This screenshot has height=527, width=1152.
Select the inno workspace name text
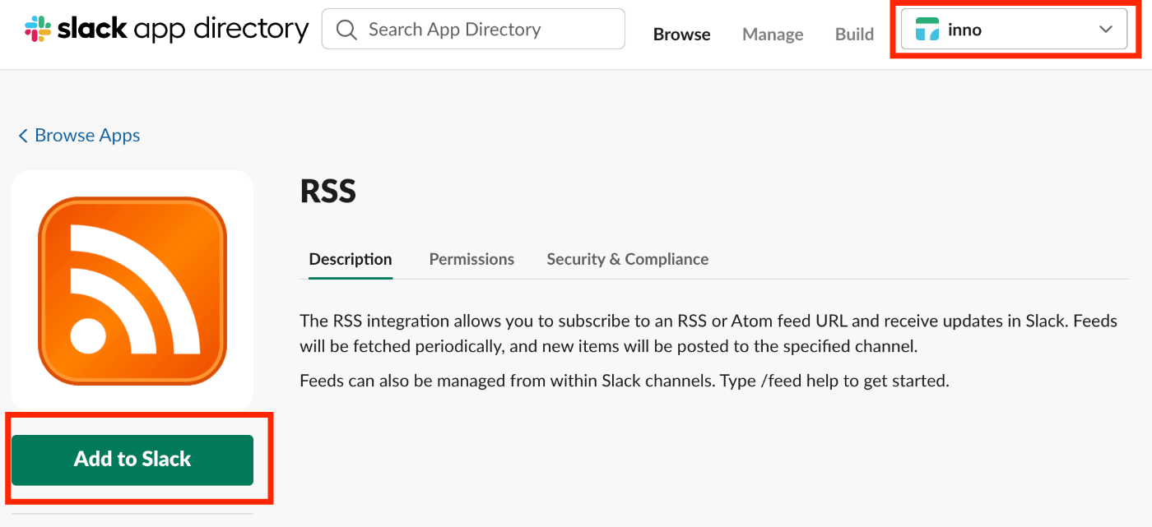pos(964,30)
